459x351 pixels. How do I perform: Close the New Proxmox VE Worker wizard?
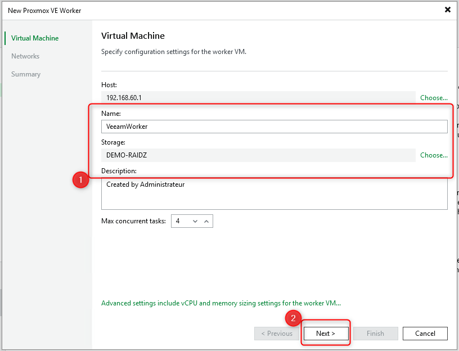pos(447,10)
